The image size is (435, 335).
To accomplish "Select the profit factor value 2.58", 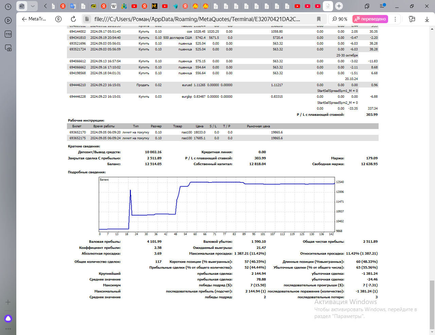I will tap(158, 248).
